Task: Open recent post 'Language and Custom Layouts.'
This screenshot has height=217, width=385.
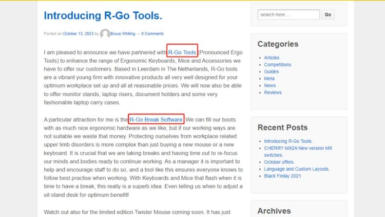Action: [297, 169]
